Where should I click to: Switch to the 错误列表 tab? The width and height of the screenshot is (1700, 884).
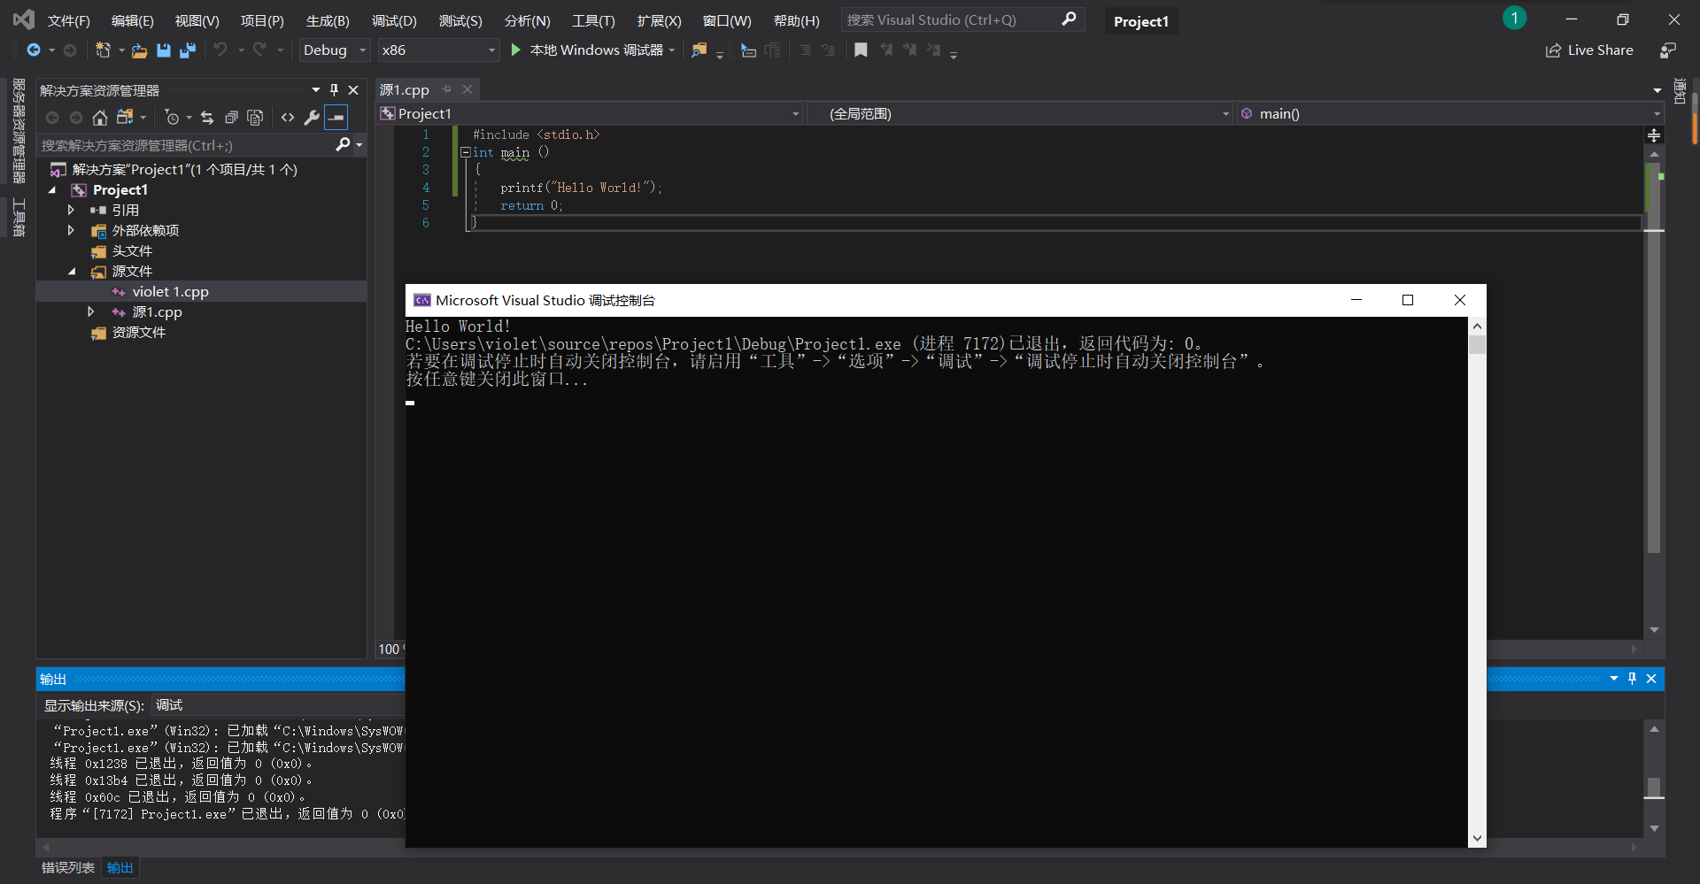tap(68, 868)
